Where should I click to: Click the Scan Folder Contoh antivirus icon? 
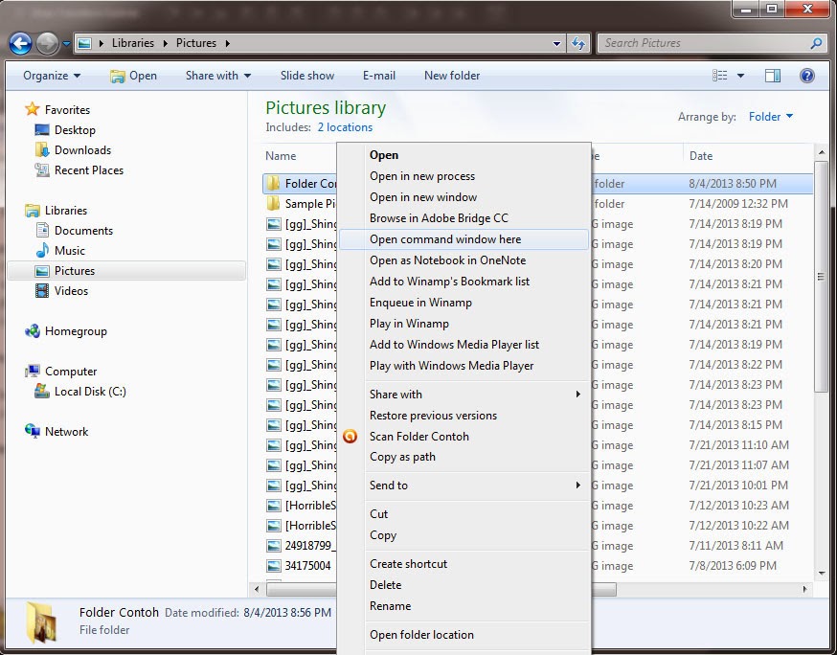coord(350,436)
